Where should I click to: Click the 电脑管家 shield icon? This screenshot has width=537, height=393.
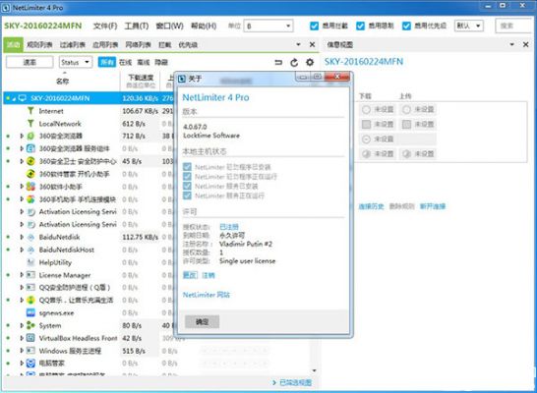tap(30, 364)
